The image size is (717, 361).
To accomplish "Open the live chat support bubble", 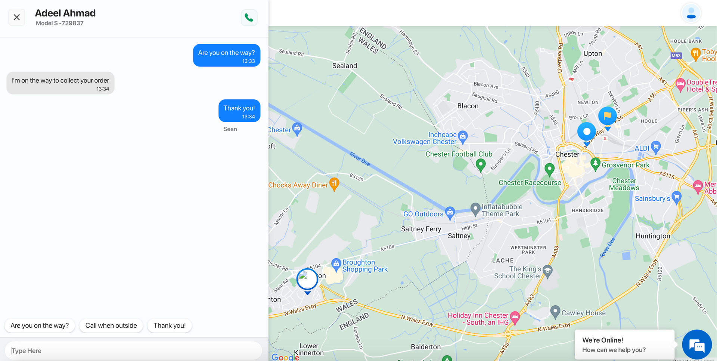I will (x=697, y=345).
